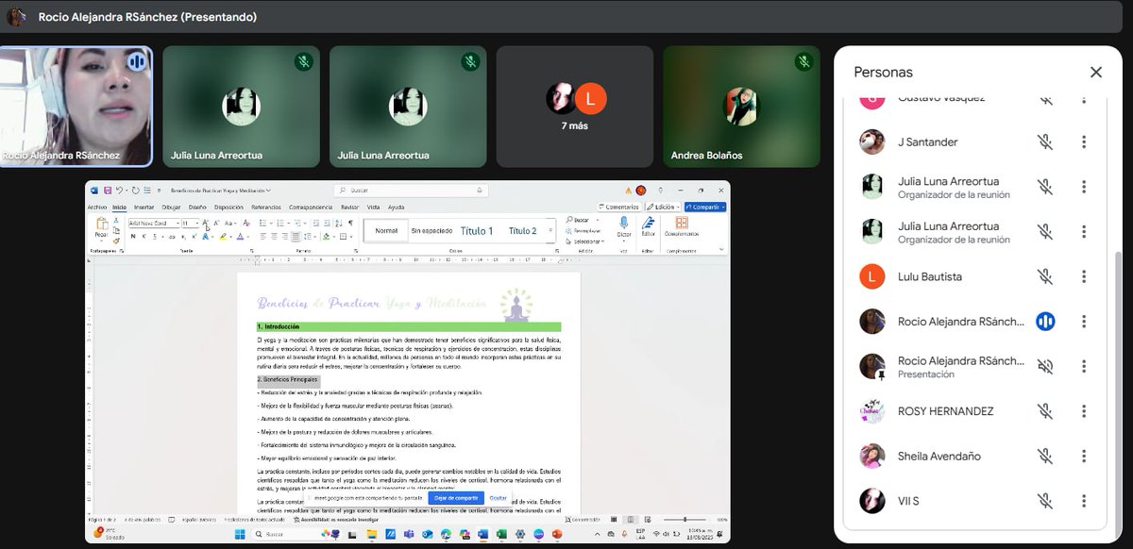Cut the selection with the scissors icon
This screenshot has height=549, width=1133.
(116, 221)
